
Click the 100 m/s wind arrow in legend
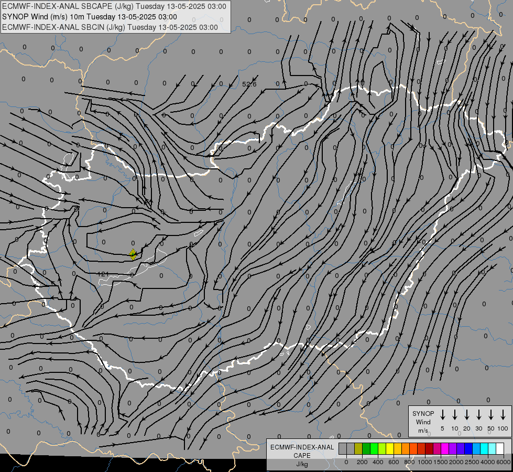point(503,415)
